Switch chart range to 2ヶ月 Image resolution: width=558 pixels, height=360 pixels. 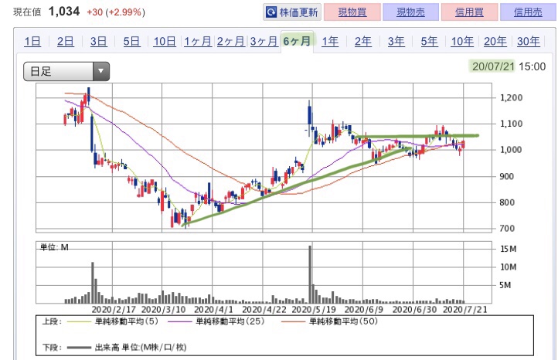230,42
